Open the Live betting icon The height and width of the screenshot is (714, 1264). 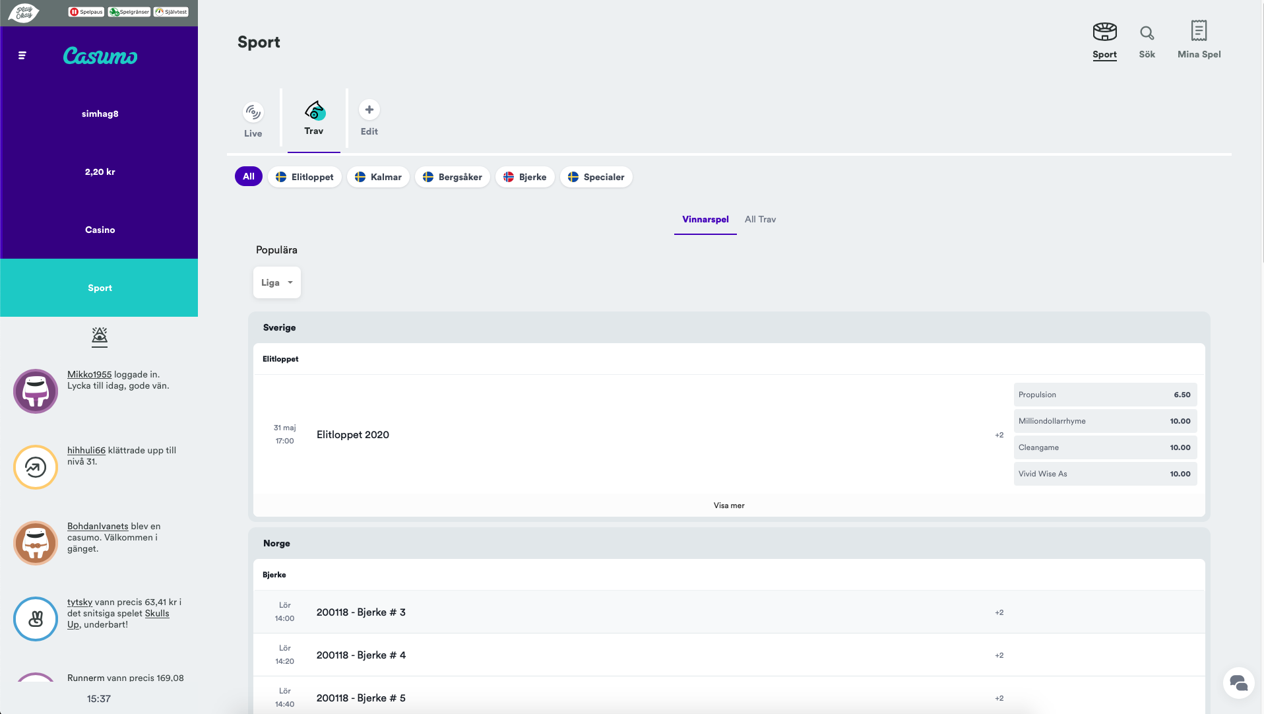tap(253, 113)
